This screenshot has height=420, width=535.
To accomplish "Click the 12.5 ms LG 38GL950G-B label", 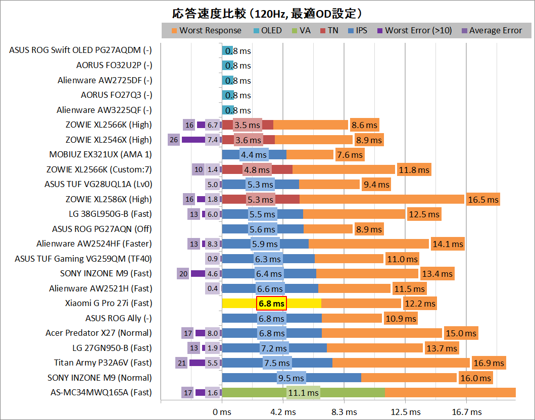I will [x=424, y=214].
